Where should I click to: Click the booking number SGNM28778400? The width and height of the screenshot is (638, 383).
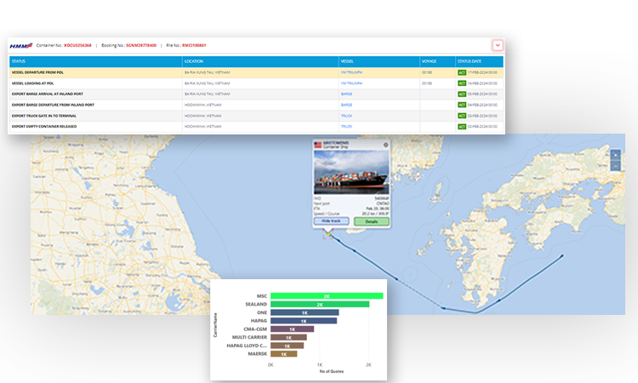coord(141,46)
